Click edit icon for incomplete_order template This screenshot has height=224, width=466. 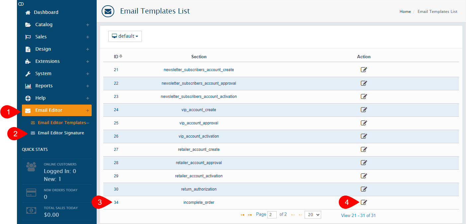click(364, 202)
